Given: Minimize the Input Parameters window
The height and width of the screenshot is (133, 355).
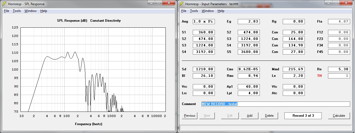Looking at the screenshot, I should 328,3.
